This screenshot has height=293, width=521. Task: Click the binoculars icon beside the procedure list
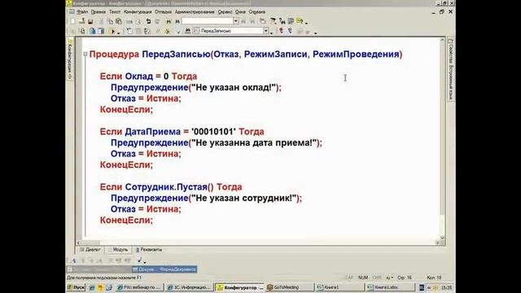(x=187, y=31)
